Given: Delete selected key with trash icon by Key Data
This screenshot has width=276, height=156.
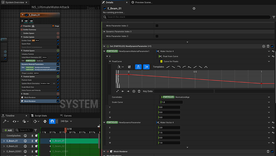Looking at the screenshot, I should pyautogui.click(x=139, y=91).
